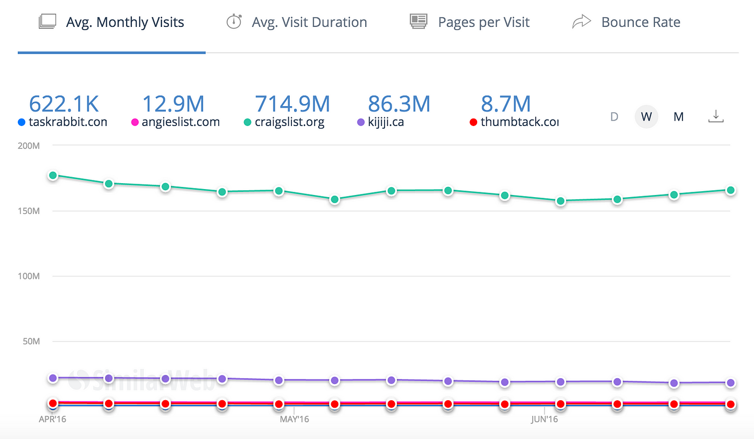Click the last kijiji data point on the purple line

pos(731,383)
